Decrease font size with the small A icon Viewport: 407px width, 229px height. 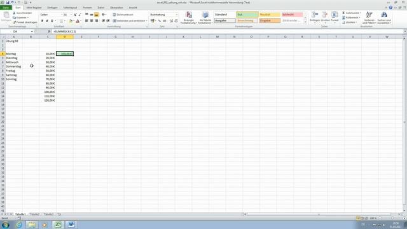click(79, 15)
